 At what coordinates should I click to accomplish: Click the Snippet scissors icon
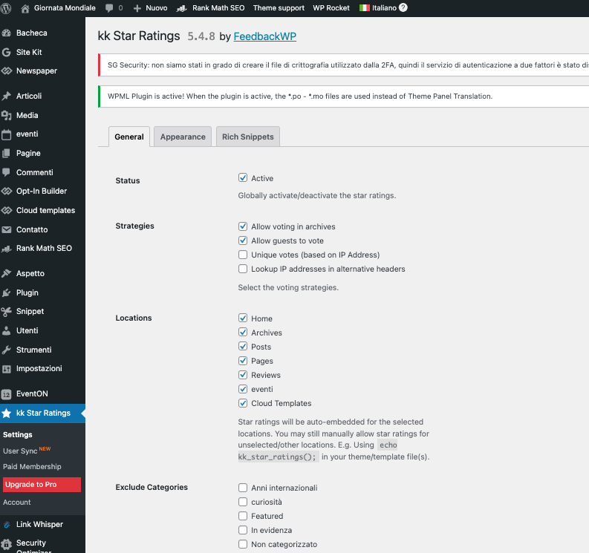point(6,312)
